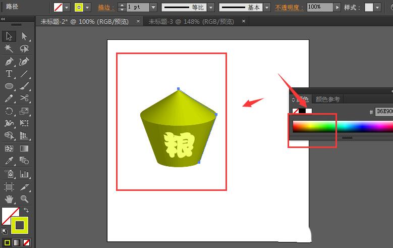
Task: Click the hex color field D6E900
Action: tap(384, 112)
